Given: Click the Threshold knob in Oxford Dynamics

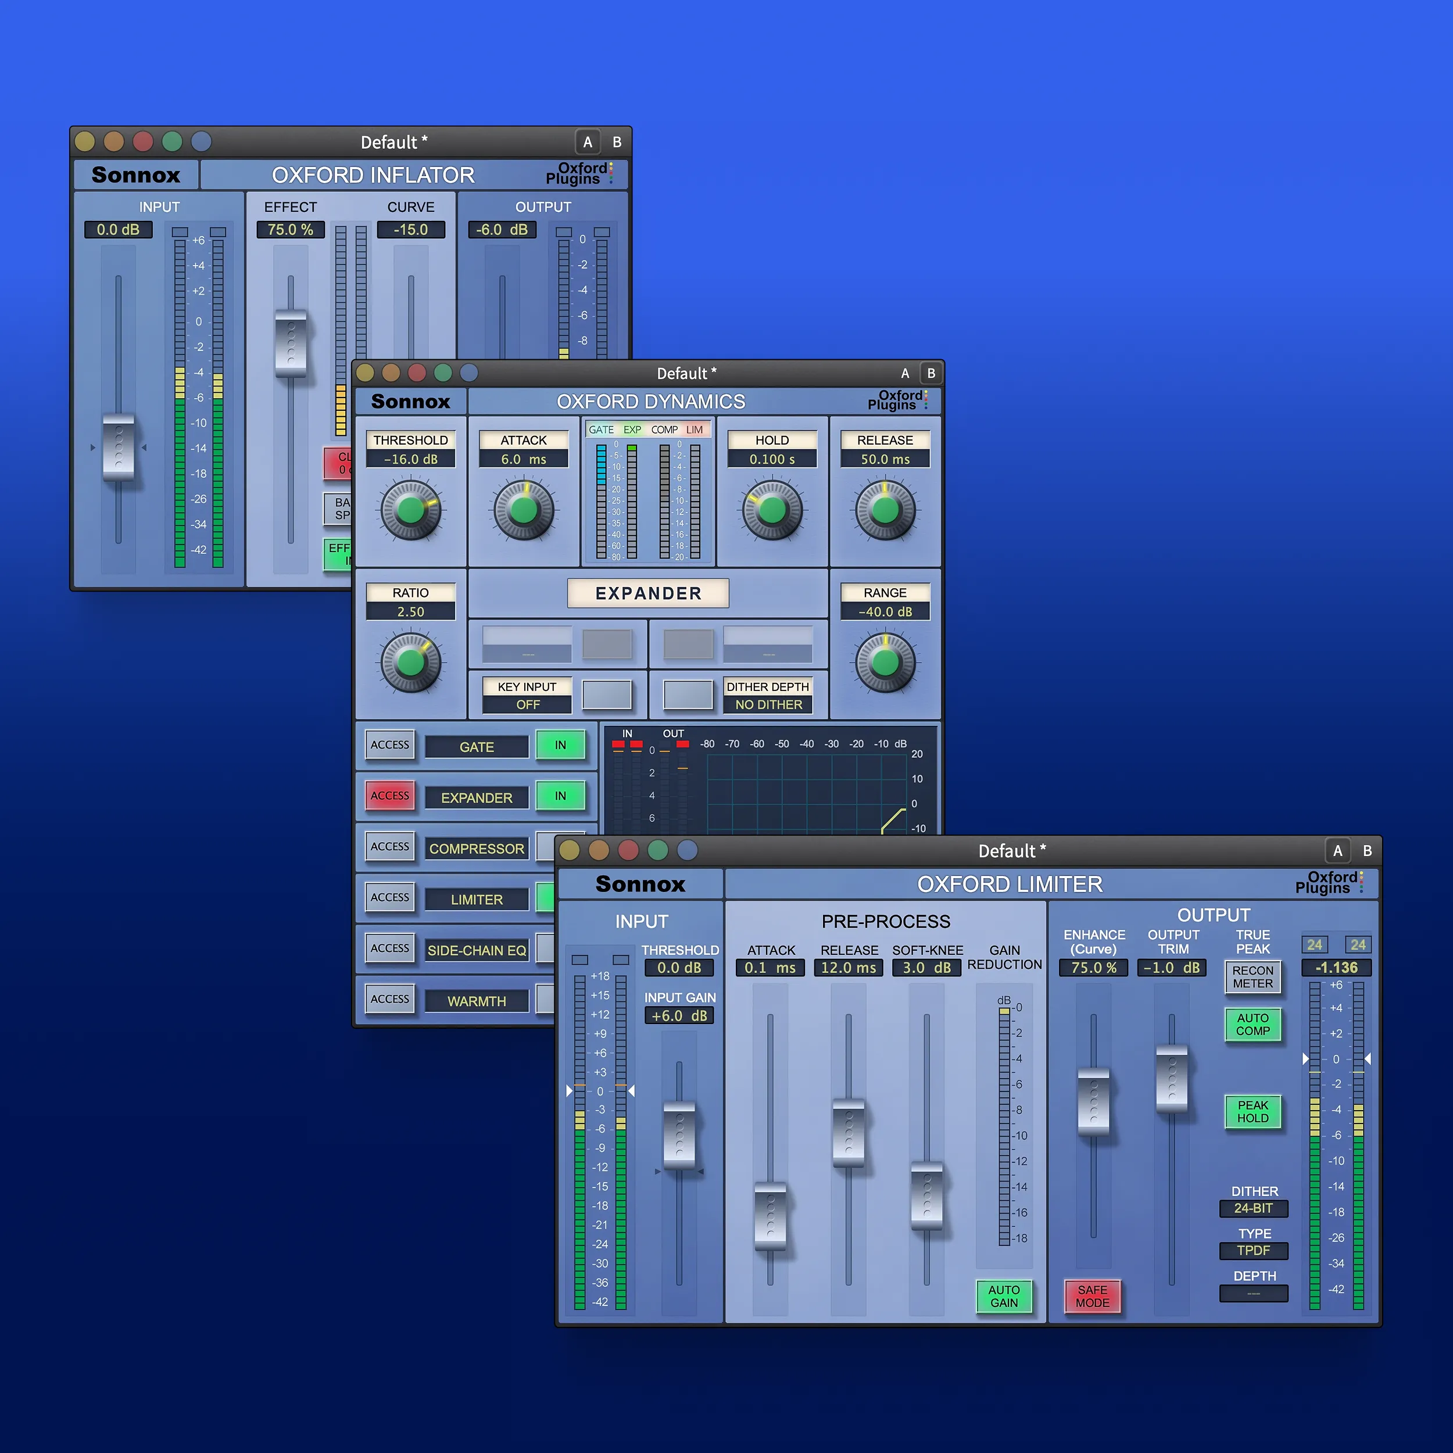Looking at the screenshot, I should pyautogui.click(x=411, y=510).
